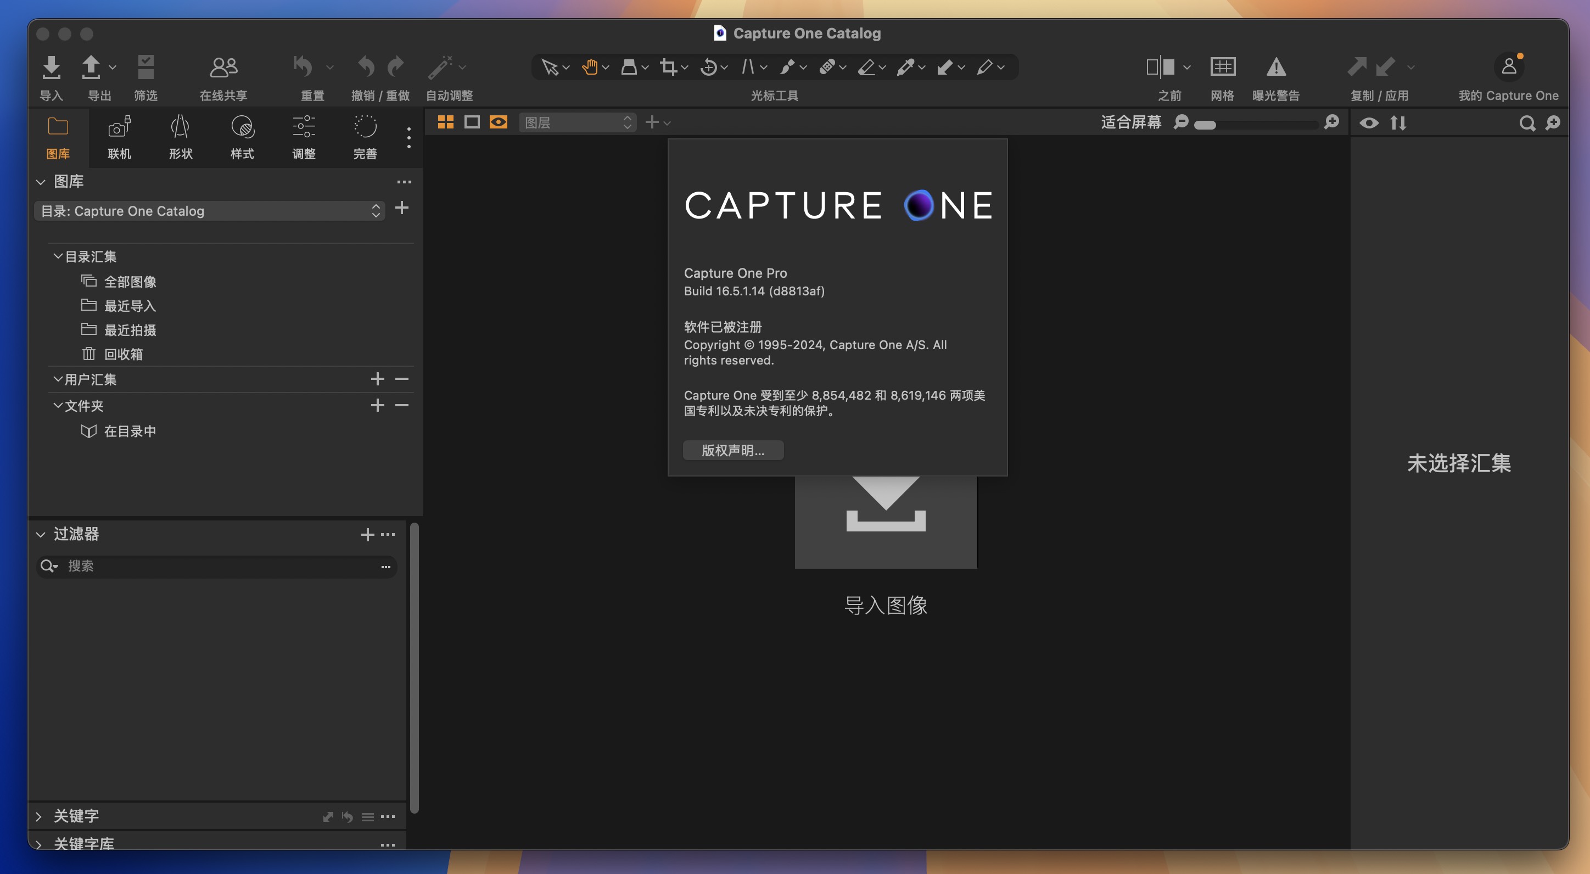Image resolution: width=1590 pixels, height=874 pixels.
Task: Select the Rotate cursor tool
Action: 708,66
